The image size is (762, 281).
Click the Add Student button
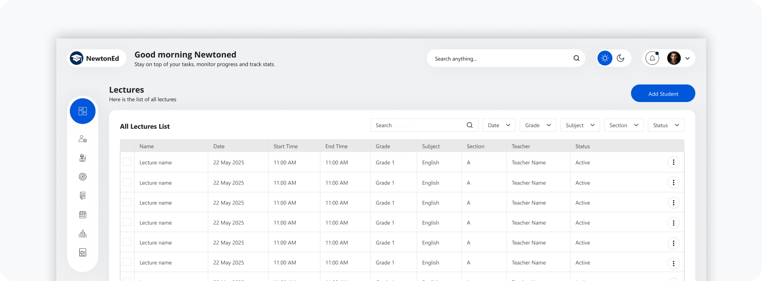click(663, 93)
